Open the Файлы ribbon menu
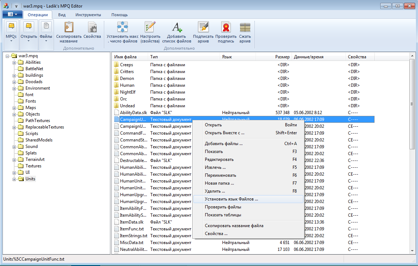This screenshot has height=266, width=418. [46, 35]
